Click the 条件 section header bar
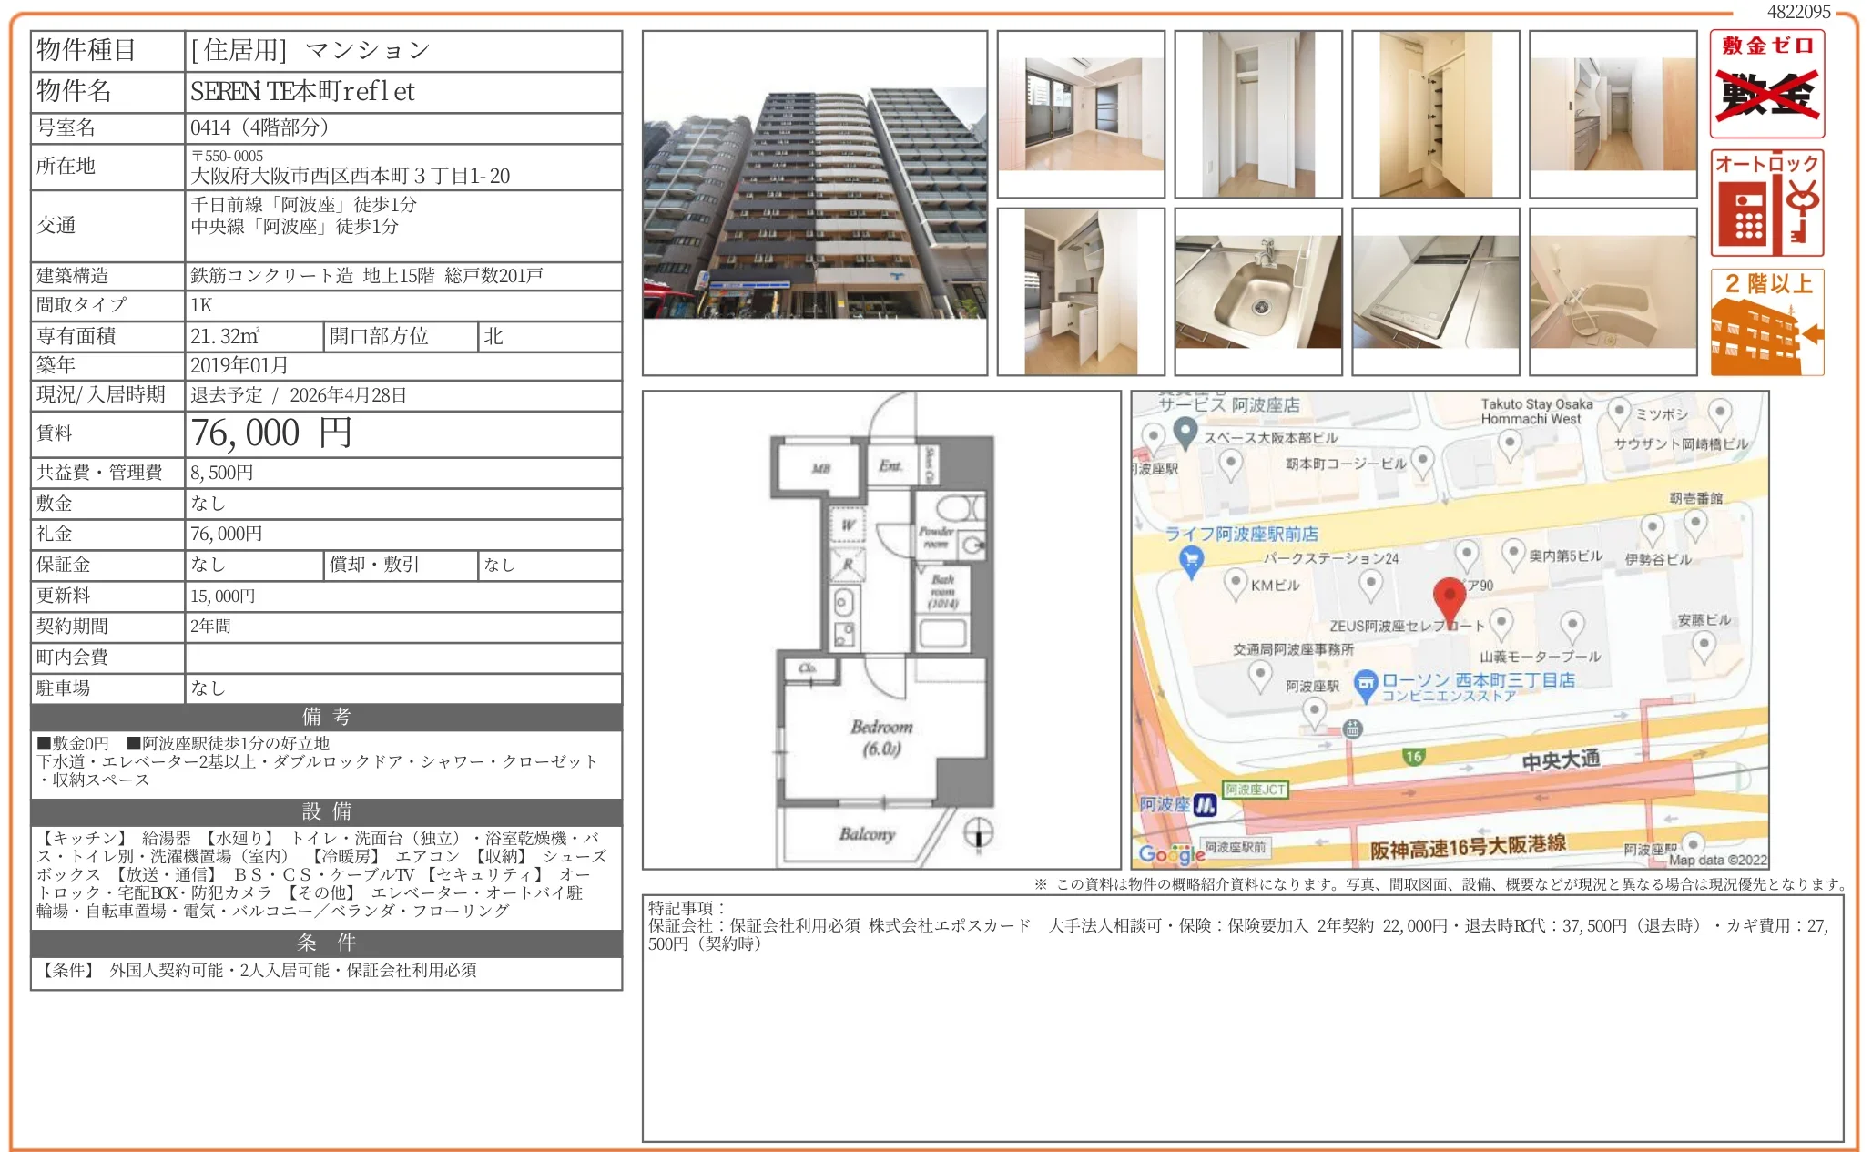The width and height of the screenshot is (1872, 1152). coord(325,944)
